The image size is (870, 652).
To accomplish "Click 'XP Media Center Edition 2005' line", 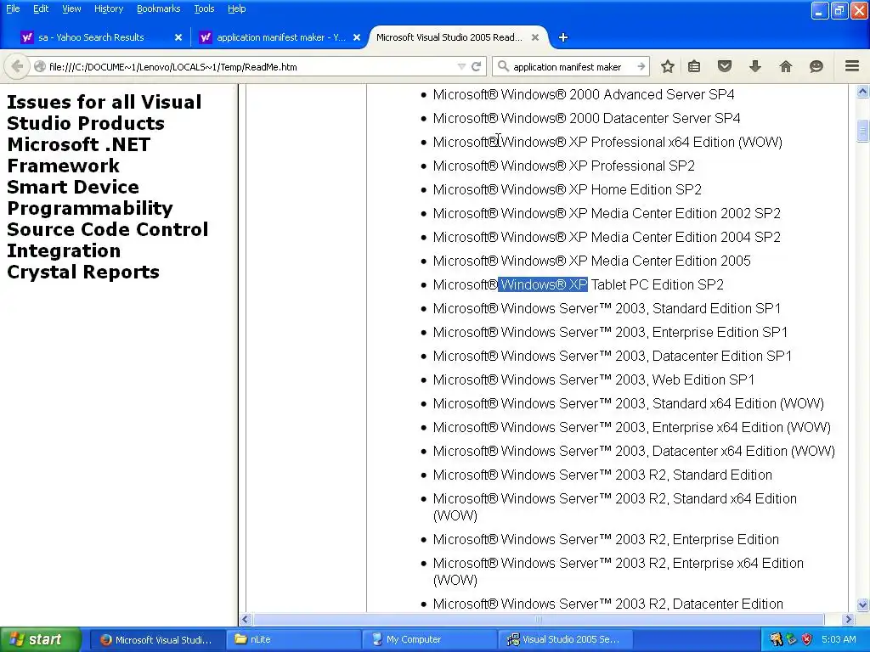I will (591, 261).
